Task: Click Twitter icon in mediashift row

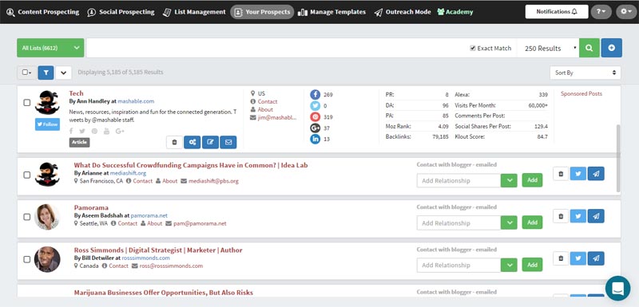Action: (577, 174)
